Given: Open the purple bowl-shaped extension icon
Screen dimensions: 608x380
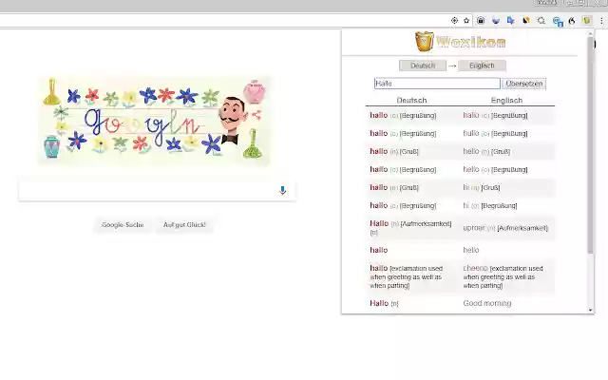Looking at the screenshot, I should click(x=496, y=21).
